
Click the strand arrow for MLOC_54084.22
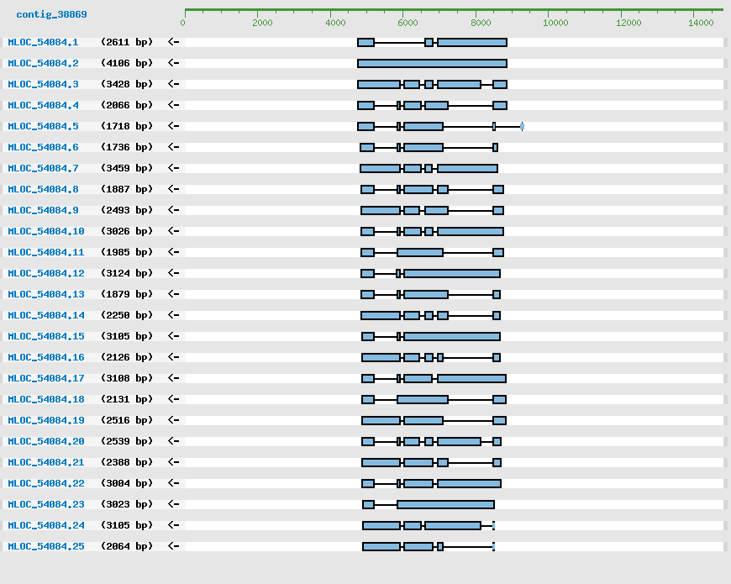[173, 483]
